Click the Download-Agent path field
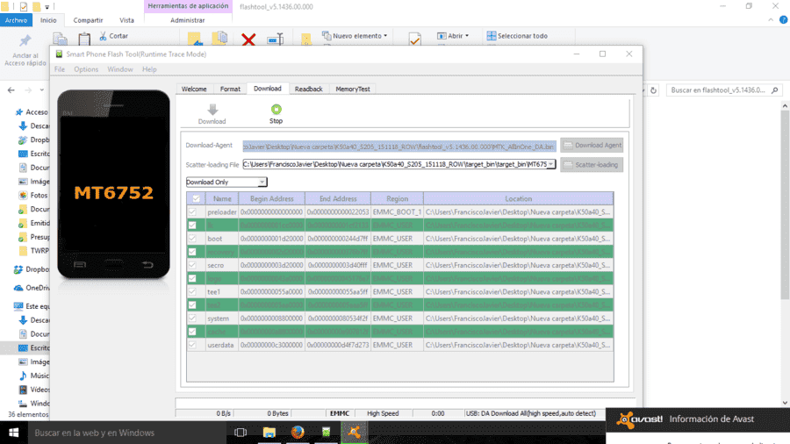The image size is (790, 444). [x=399, y=147]
